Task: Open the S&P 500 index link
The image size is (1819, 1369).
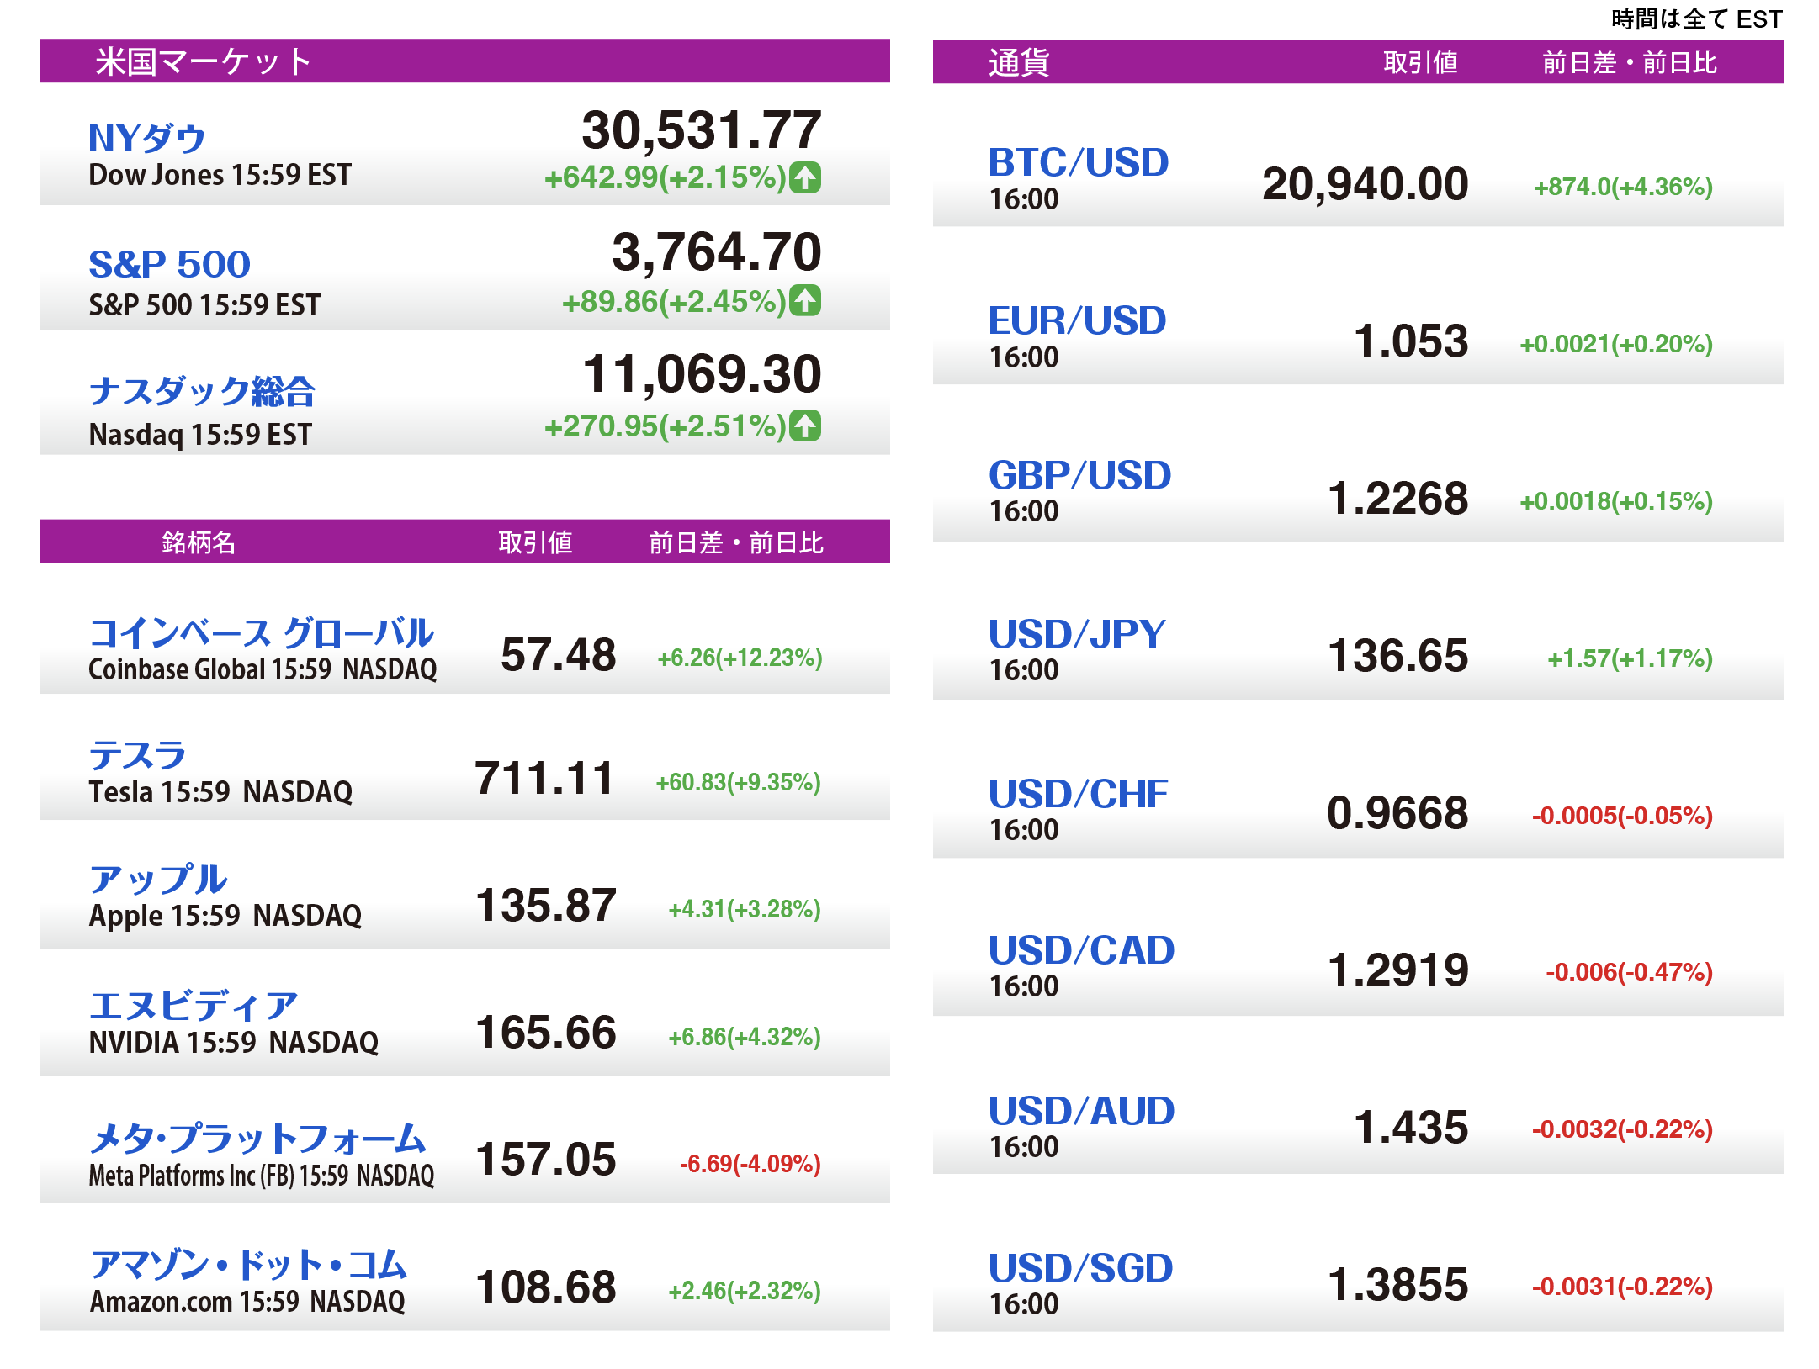Action: (x=169, y=264)
